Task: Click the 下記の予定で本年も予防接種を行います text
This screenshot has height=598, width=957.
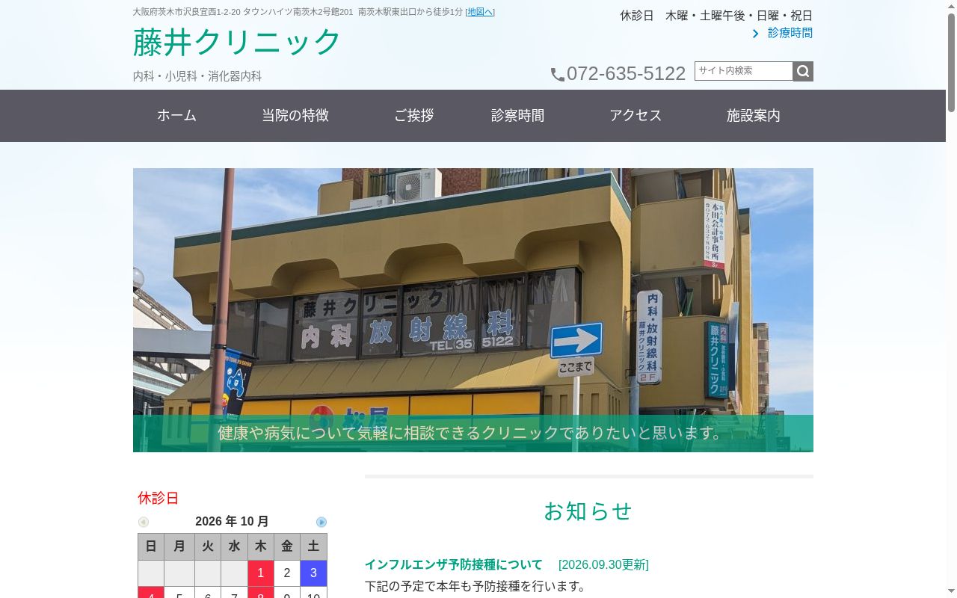Action: coord(476,586)
